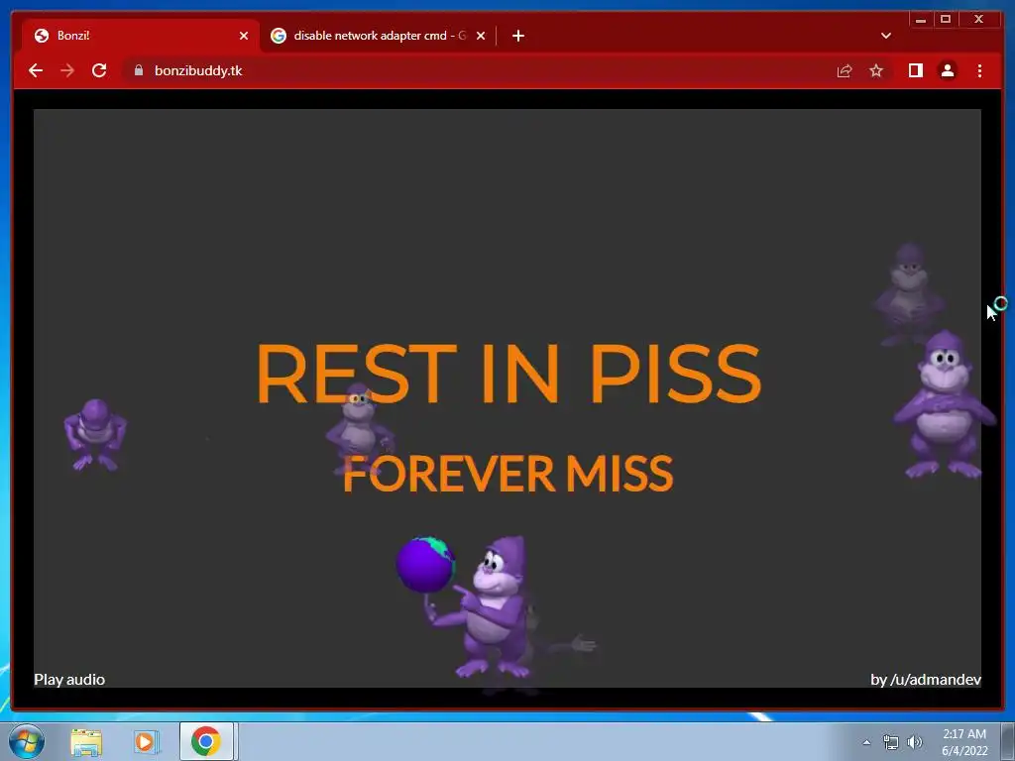
Task: Bookmark this page with the star
Action: pyautogui.click(x=876, y=70)
